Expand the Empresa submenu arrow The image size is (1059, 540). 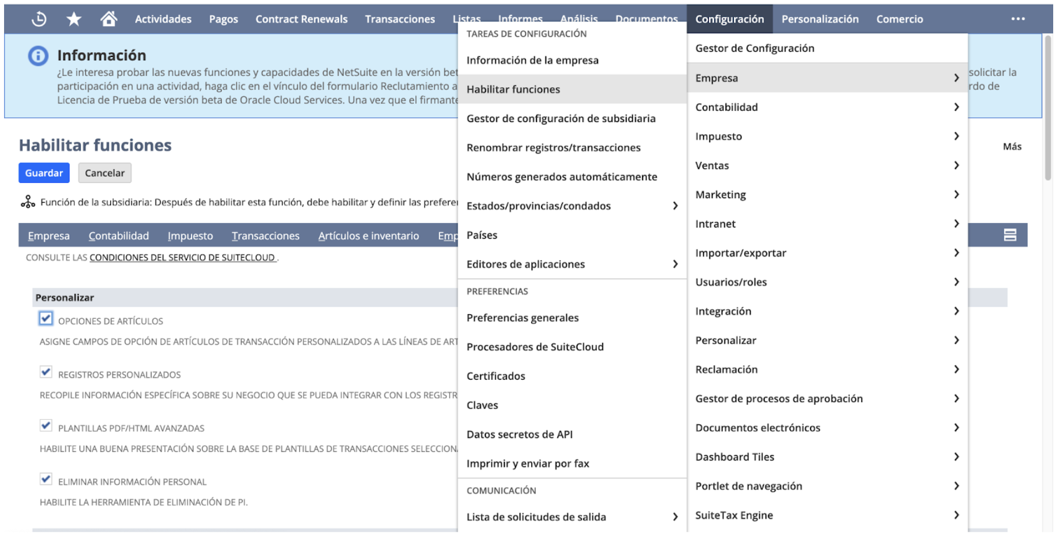coord(956,78)
